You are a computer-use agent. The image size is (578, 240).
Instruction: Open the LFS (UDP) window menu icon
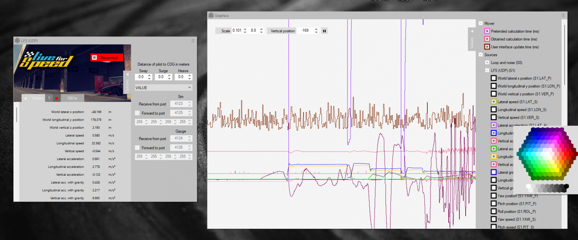click(x=193, y=41)
